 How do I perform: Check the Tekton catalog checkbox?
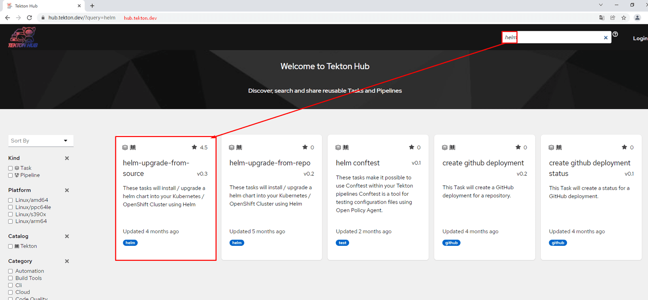click(11, 246)
